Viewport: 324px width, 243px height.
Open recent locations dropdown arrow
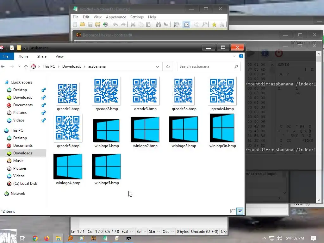(19, 66)
